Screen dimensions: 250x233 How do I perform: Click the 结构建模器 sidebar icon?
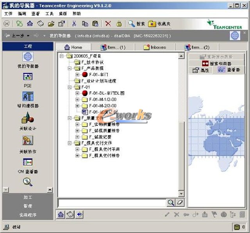click(x=28, y=96)
